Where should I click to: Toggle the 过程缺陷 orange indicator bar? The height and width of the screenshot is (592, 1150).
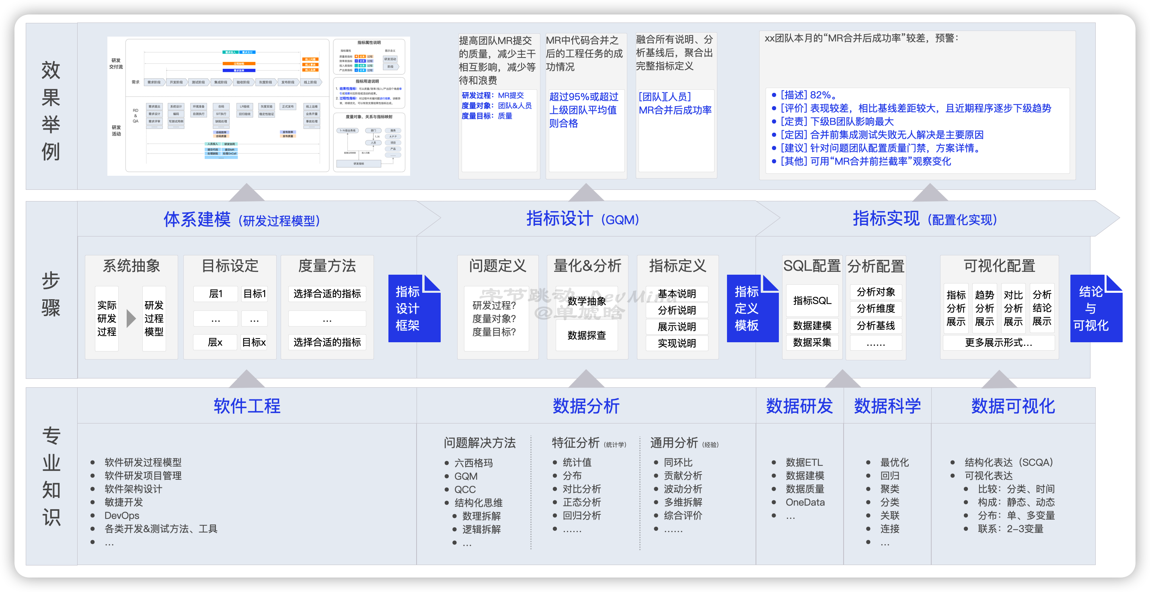(x=239, y=64)
